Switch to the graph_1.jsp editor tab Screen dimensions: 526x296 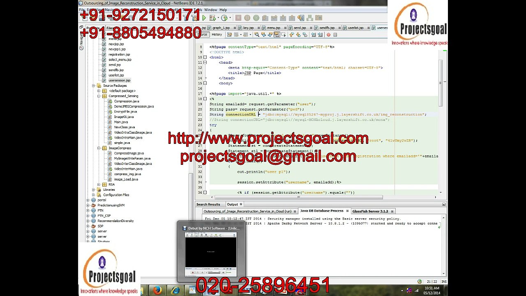221,28
